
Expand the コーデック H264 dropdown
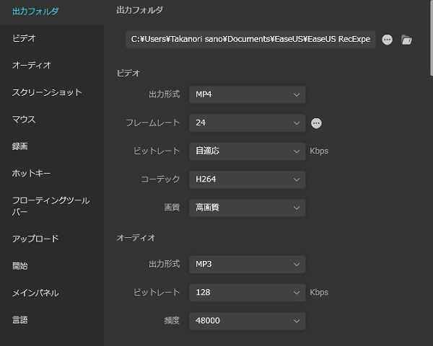[x=247, y=179]
